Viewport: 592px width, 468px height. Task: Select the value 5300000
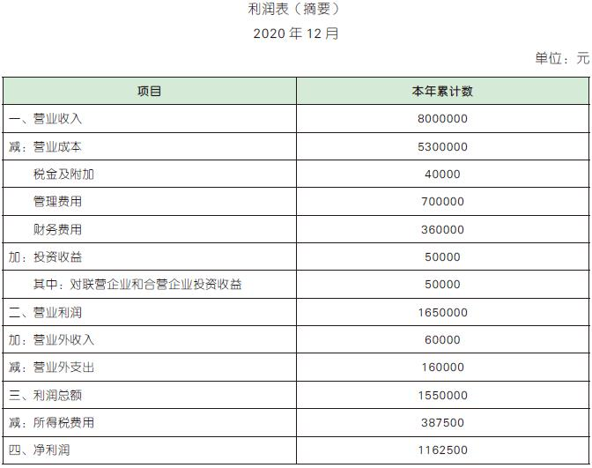442,146
